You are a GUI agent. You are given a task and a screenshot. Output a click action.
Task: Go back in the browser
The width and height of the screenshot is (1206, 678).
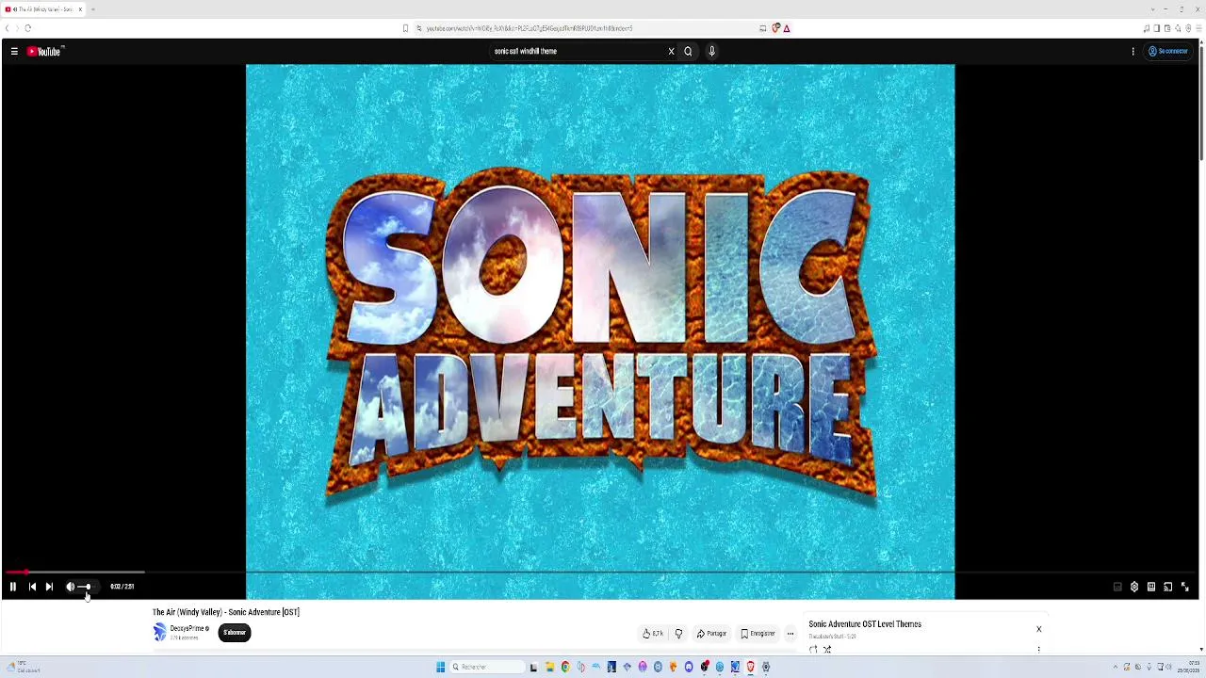(8, 28)
